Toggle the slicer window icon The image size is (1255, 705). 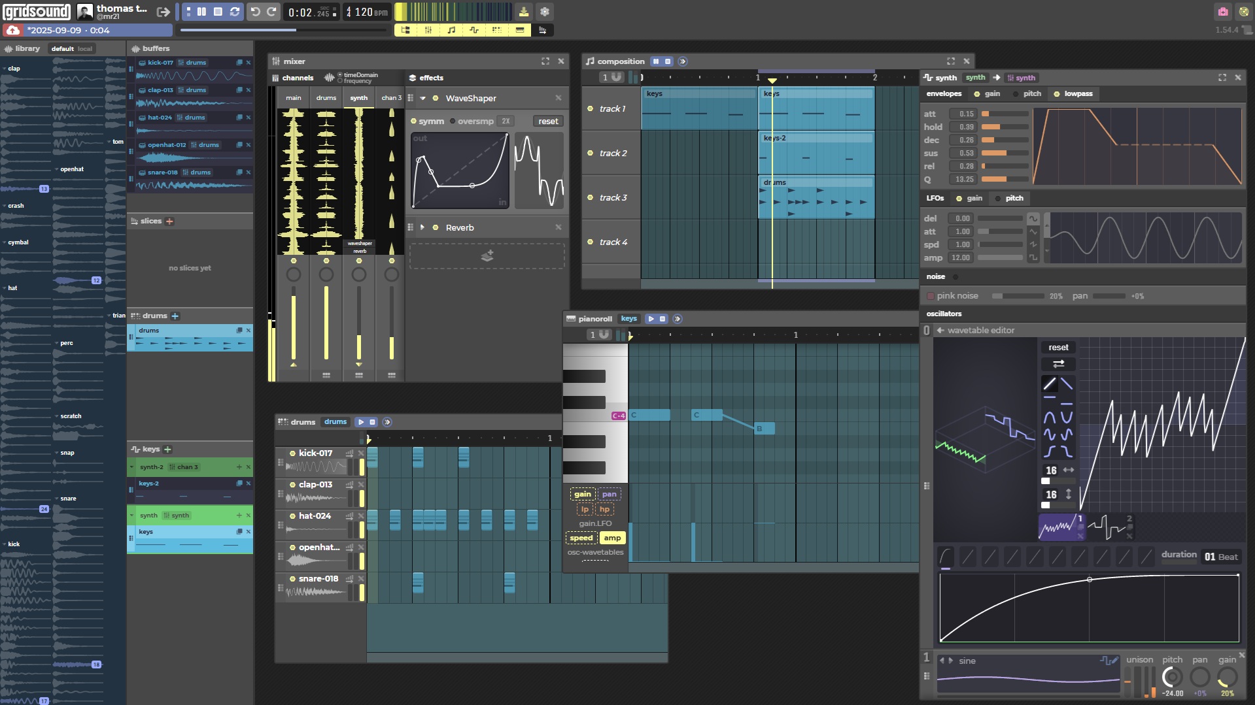point(542,30)
